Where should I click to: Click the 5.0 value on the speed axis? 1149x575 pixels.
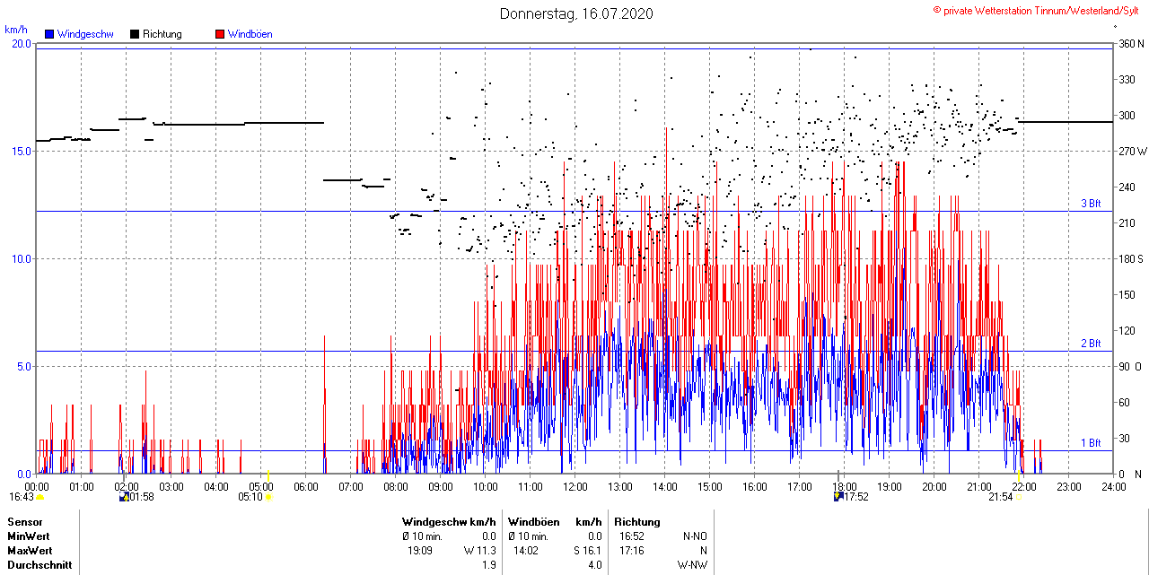pyautogui.click(x=24, y=367)
